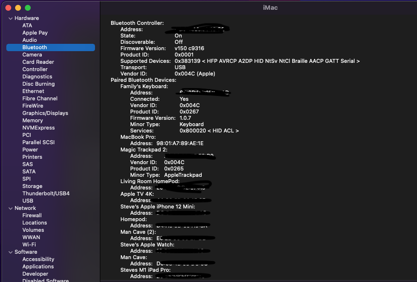This screenshot has height=282, width=417.
Task: Click the Software category label
Action: click(26, 252)
